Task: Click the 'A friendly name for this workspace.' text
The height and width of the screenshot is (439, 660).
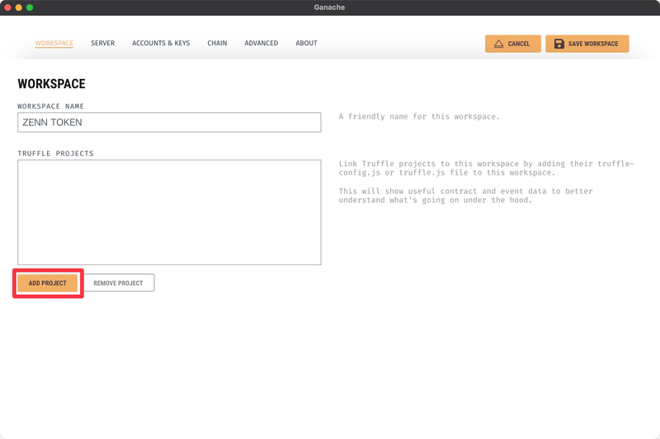Action: click(x=419, y=117)
